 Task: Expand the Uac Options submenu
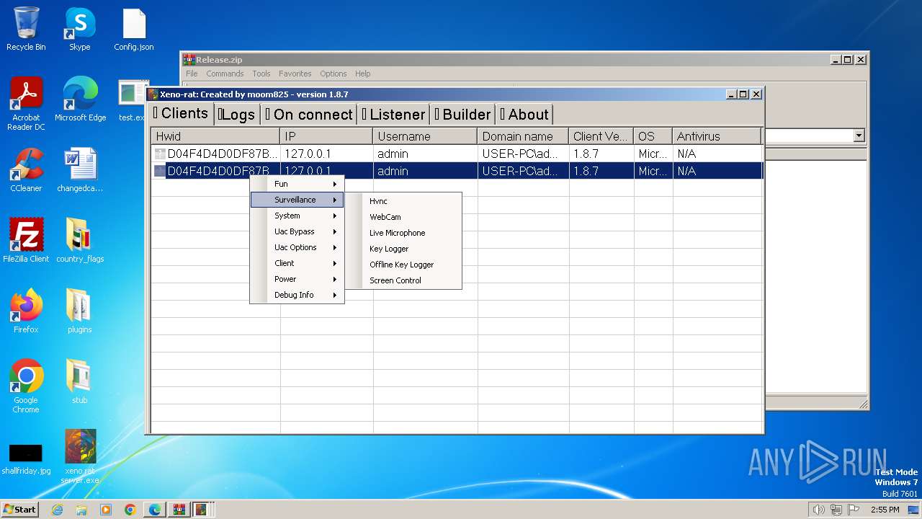point(297,247)
